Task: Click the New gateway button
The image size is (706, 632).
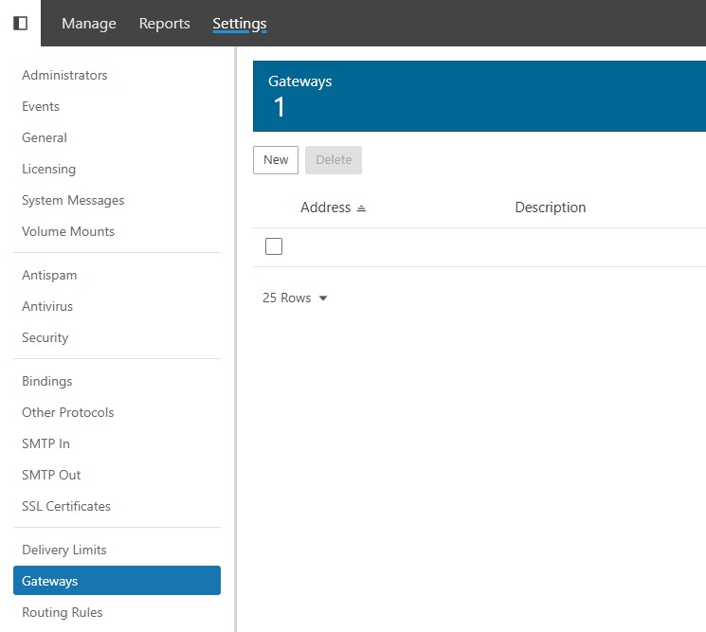Action: (276, 160)
